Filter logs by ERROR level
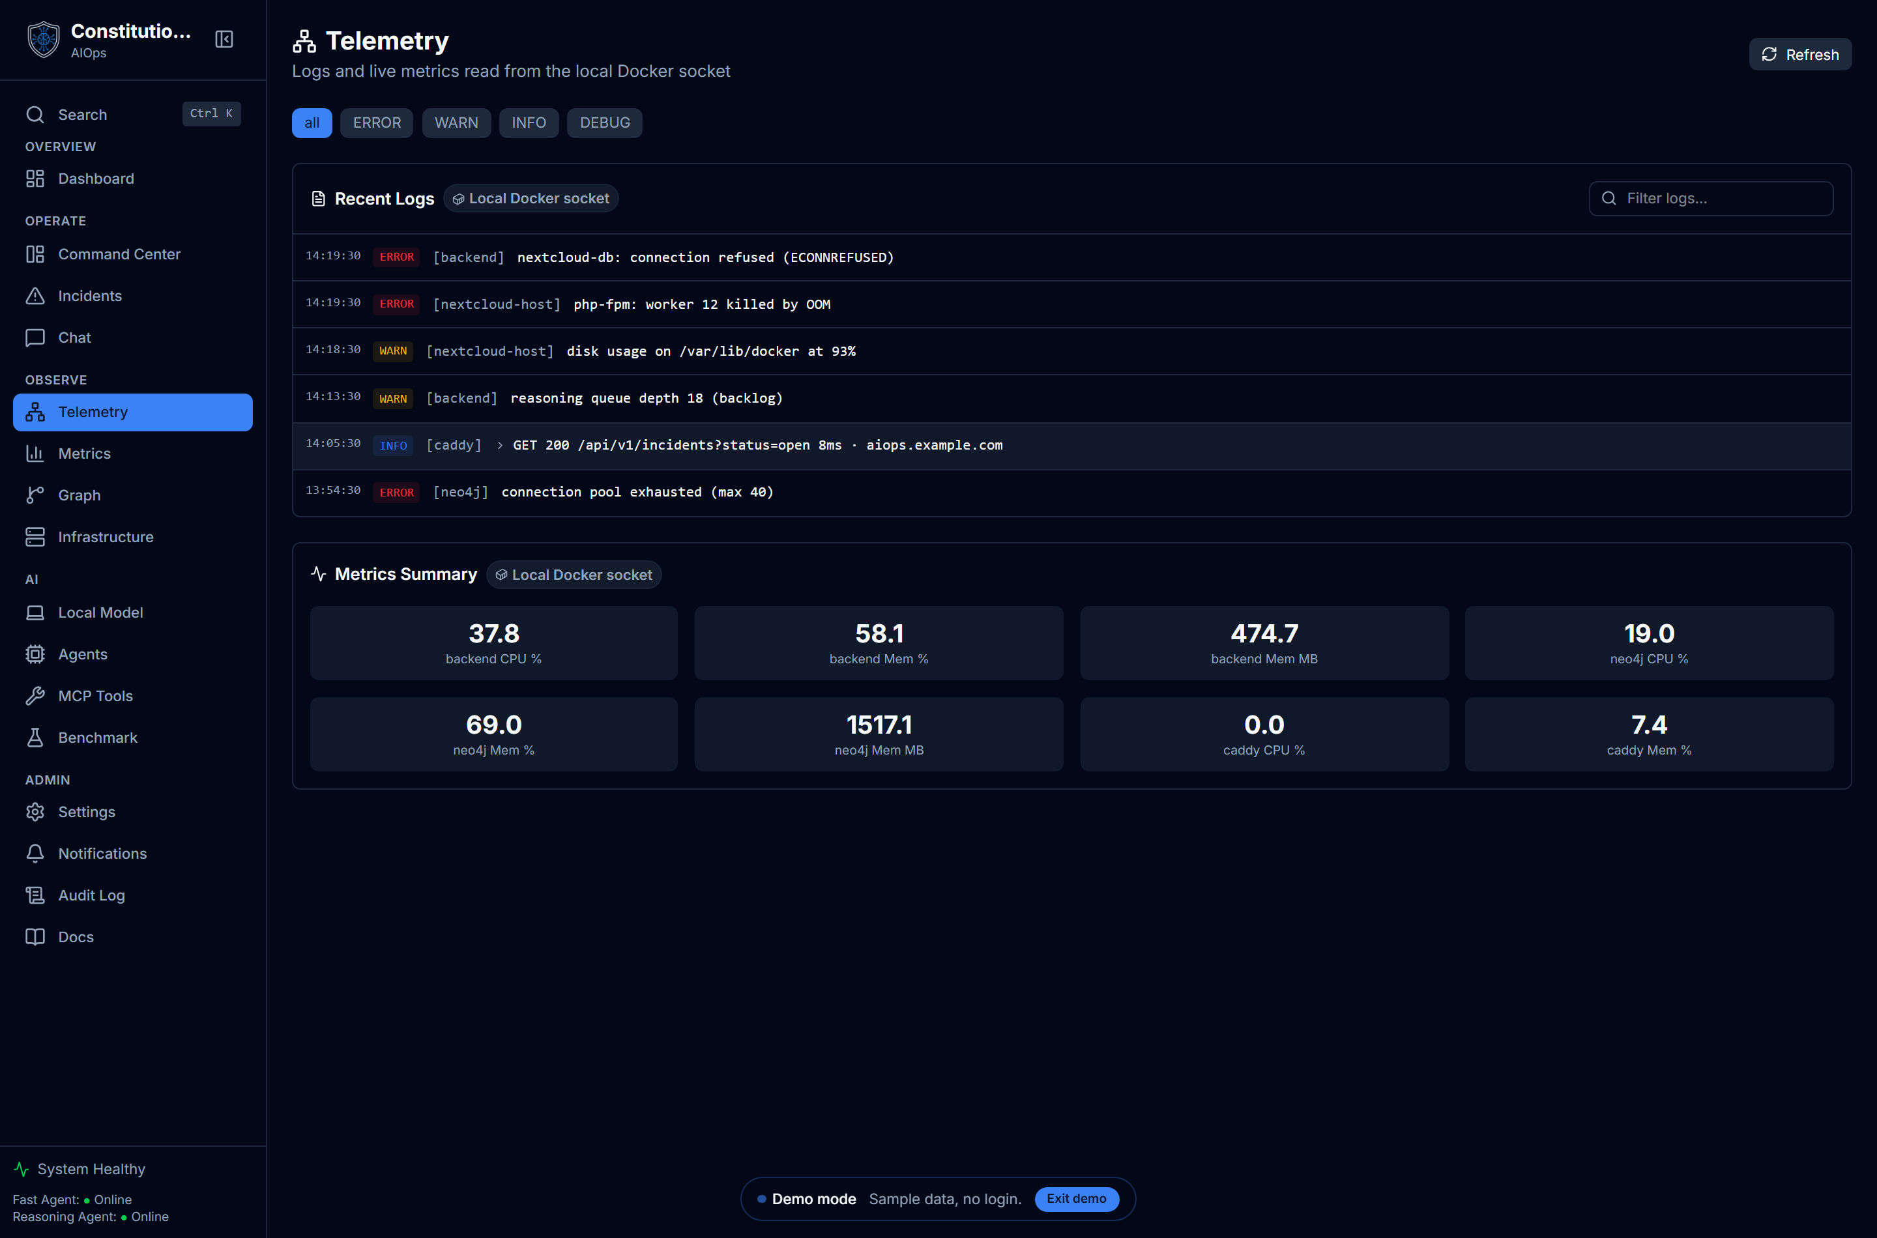Image resolution: width=1877 pixels, height=1238 pixels. (x=377, y=123)
